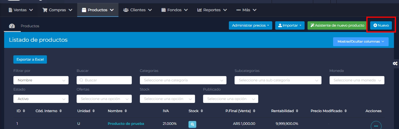Sort by ID column arrows
The image size is (399, 129).
click(24, 111)
